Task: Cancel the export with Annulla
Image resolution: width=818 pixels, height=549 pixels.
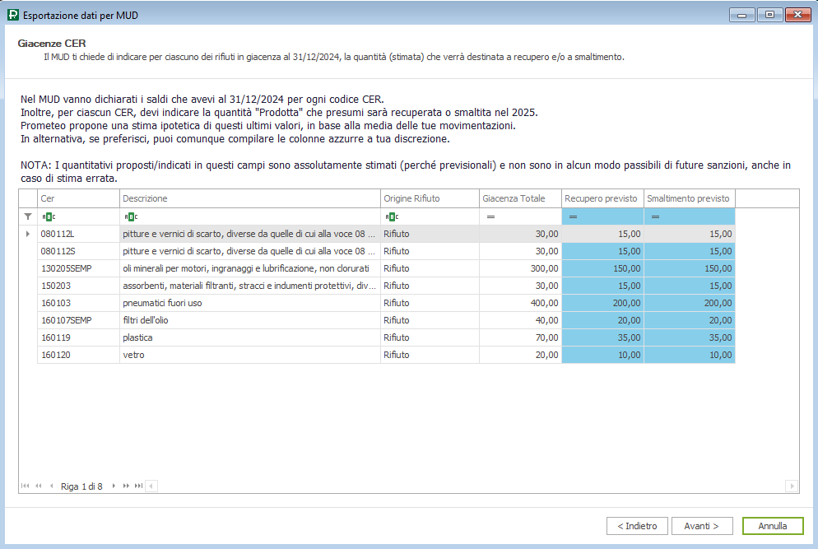Action: tap(772, 526)
